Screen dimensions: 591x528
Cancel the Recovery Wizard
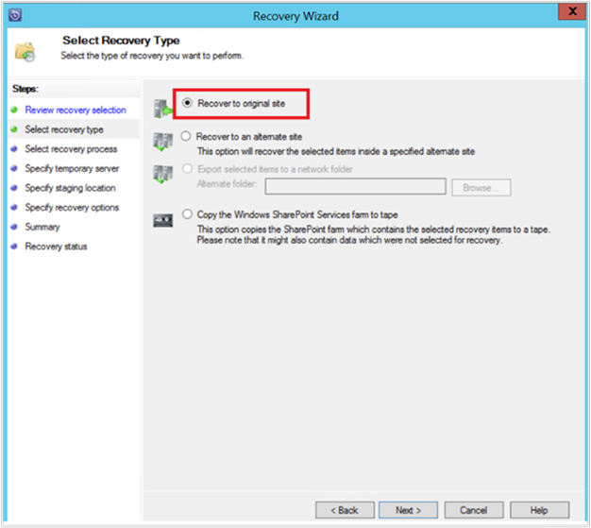click(474, 510)
